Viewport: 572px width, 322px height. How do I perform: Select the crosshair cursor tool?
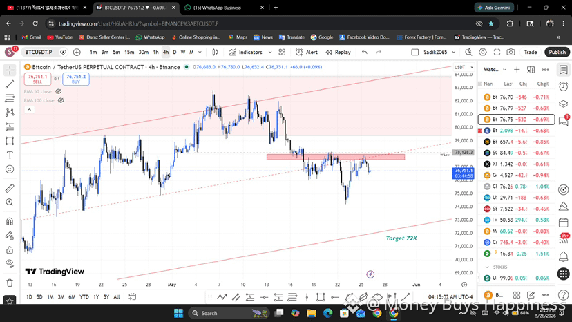(x=10, y=70)
